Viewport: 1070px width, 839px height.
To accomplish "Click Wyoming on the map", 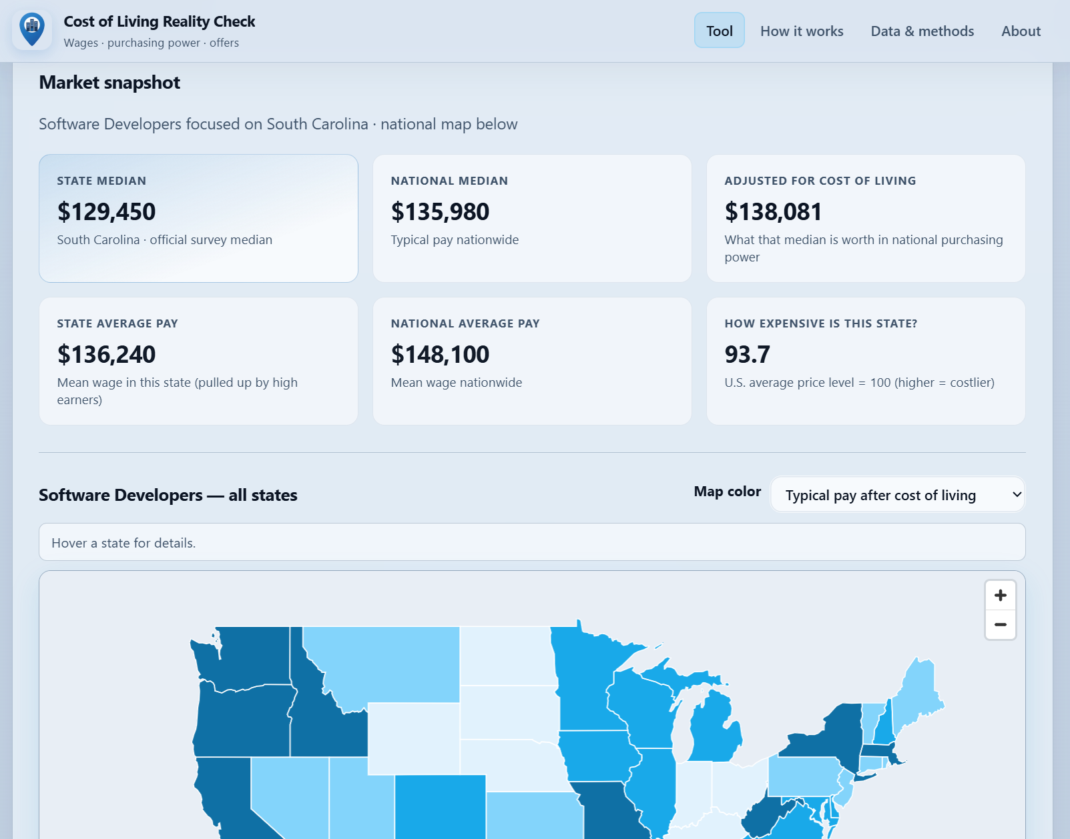I will 414,738.
